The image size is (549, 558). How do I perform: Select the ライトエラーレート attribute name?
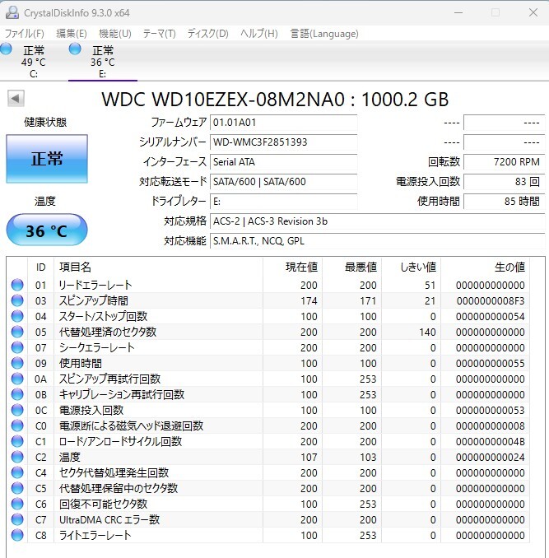(x=95, y=536)
